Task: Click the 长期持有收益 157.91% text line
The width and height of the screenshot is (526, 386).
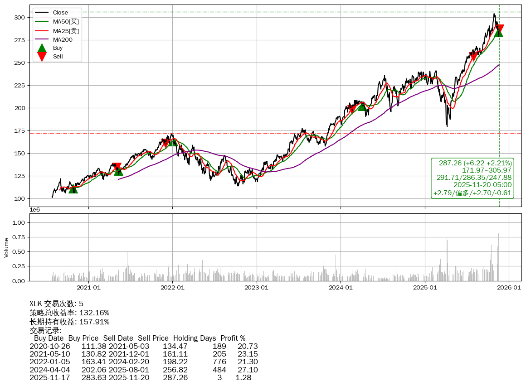Action: (69, 322)
